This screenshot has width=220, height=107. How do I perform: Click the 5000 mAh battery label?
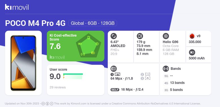(x=197, y=58)
